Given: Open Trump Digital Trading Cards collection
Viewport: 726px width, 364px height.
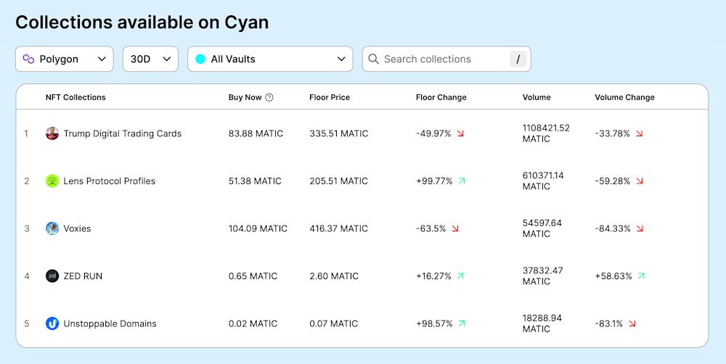Looking at the screenshot, I should pyautogui.click(x=123, y=133).
